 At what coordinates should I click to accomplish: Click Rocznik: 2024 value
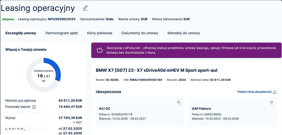(x=182, y=80)
